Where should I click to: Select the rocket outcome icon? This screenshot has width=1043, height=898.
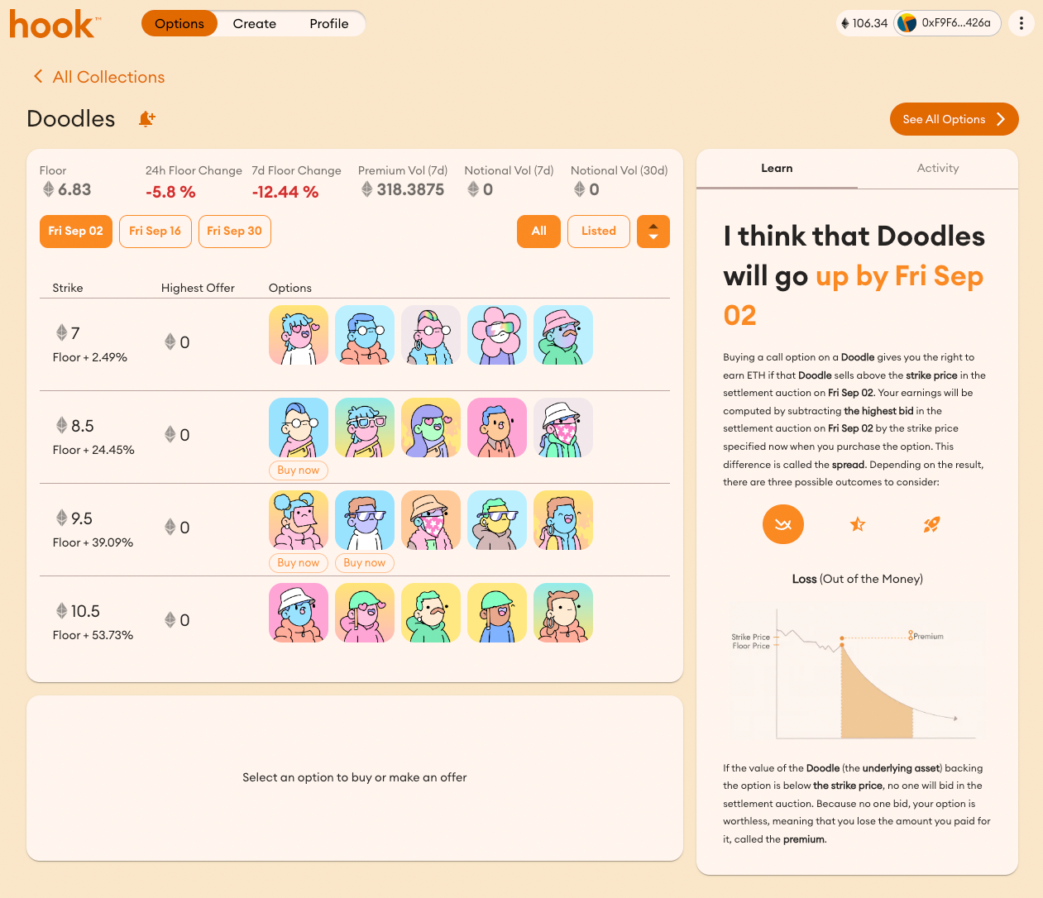[931, 524]
